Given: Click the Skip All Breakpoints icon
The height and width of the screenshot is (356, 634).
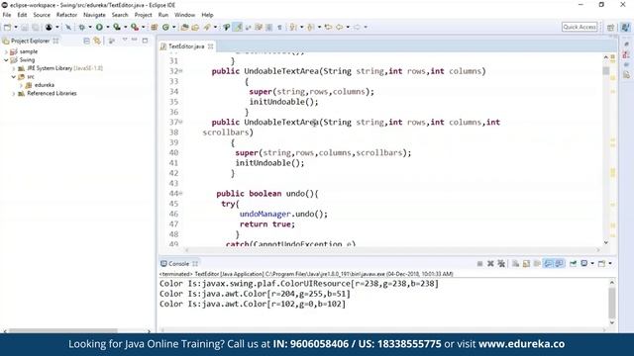Looking at the screenshot, I should 68,27.
